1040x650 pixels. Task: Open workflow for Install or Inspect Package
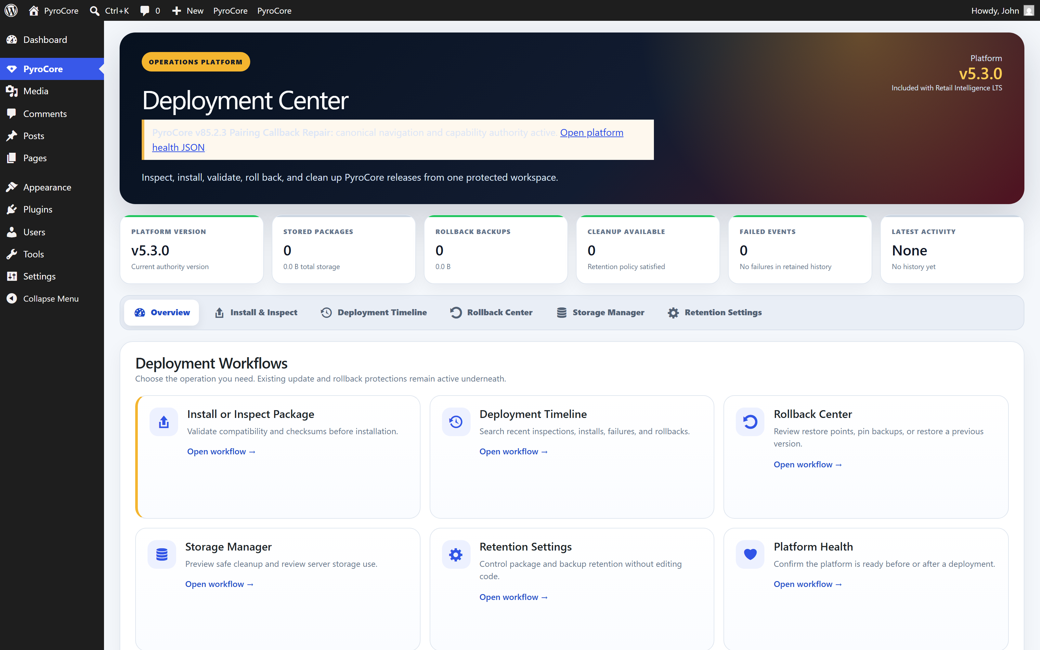(x=221, y=451)
